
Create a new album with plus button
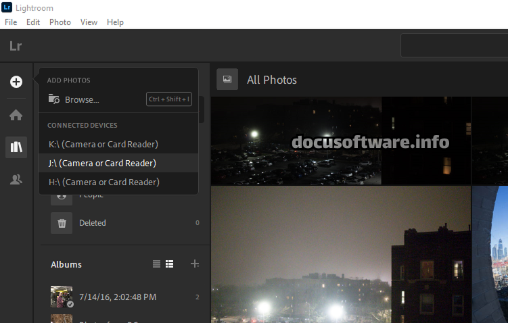[195, 264]
